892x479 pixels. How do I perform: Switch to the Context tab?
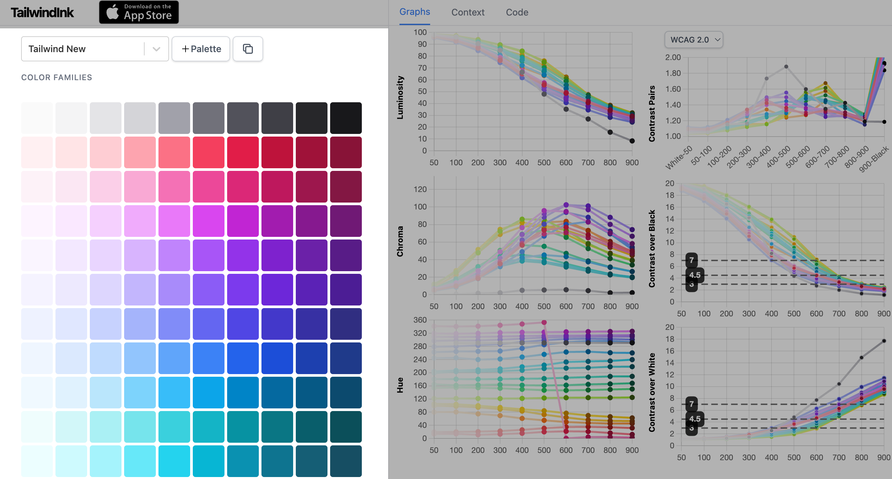pos(467,13)
